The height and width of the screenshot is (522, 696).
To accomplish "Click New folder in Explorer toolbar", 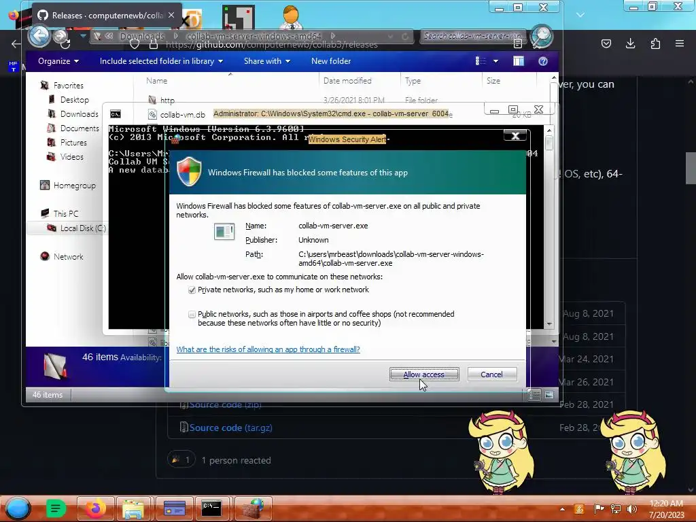I will pyautogui.click(x=331, y=61).
